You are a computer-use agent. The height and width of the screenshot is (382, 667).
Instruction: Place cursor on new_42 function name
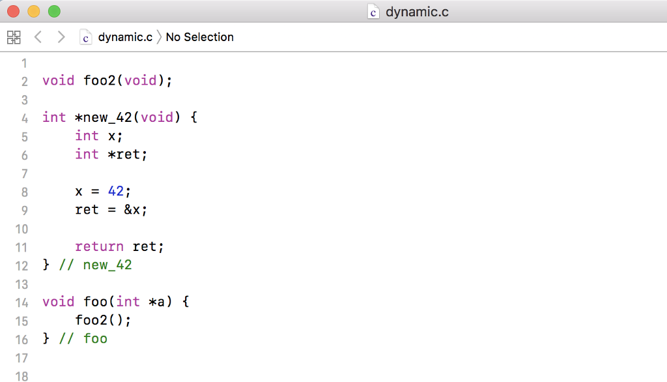click(107, 117)
